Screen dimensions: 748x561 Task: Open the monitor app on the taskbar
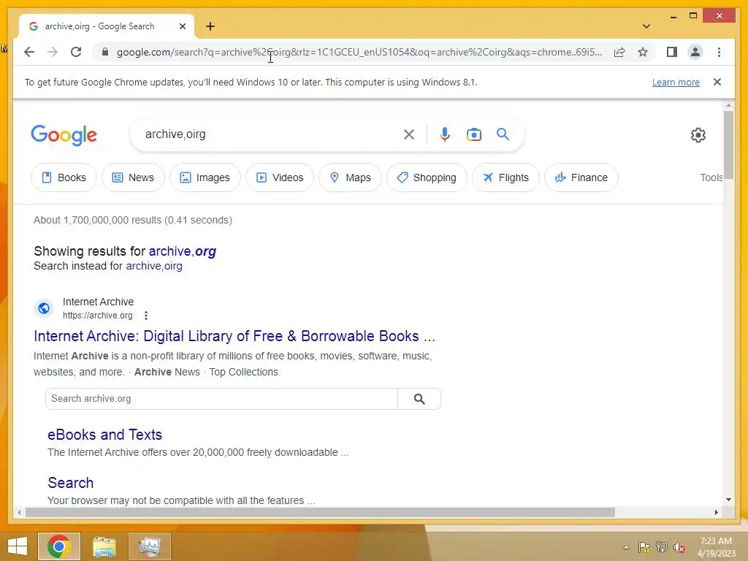[x=150, y=546]
